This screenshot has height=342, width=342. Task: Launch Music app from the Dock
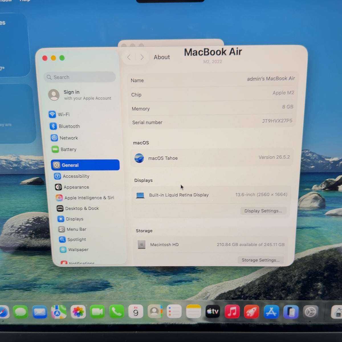[x=232, y=312]
